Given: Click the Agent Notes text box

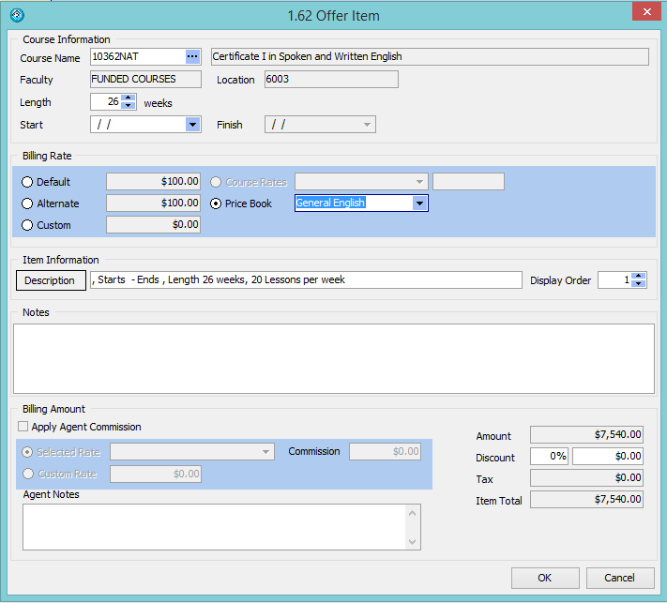Looking at the screenshot, I should 216,526.
